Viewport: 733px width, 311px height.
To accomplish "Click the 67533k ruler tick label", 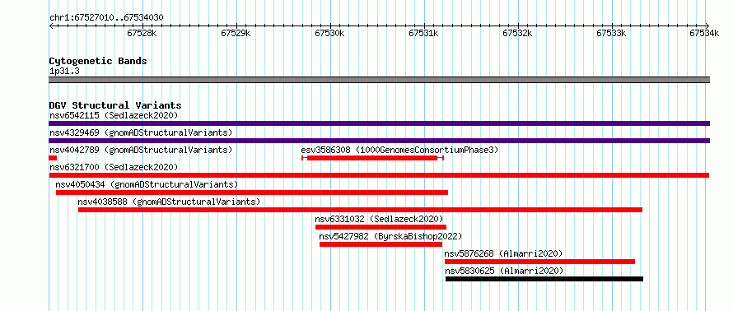I will click(612, 33).
